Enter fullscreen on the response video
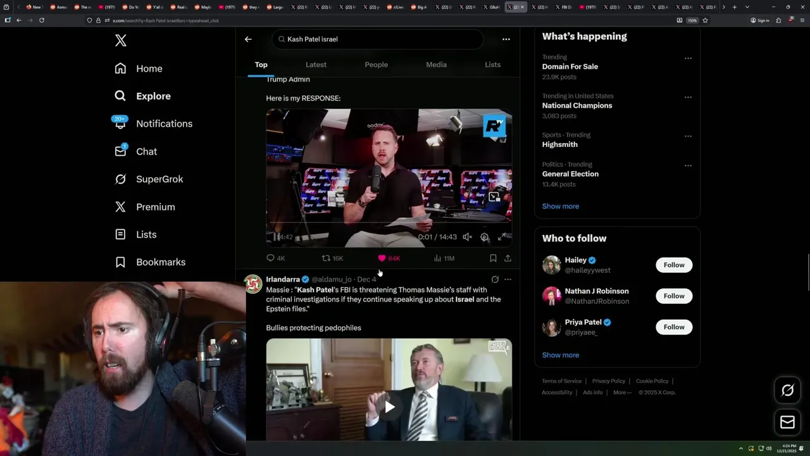The height and width of the screenshot is (456, 810). [x=502, y=237]
